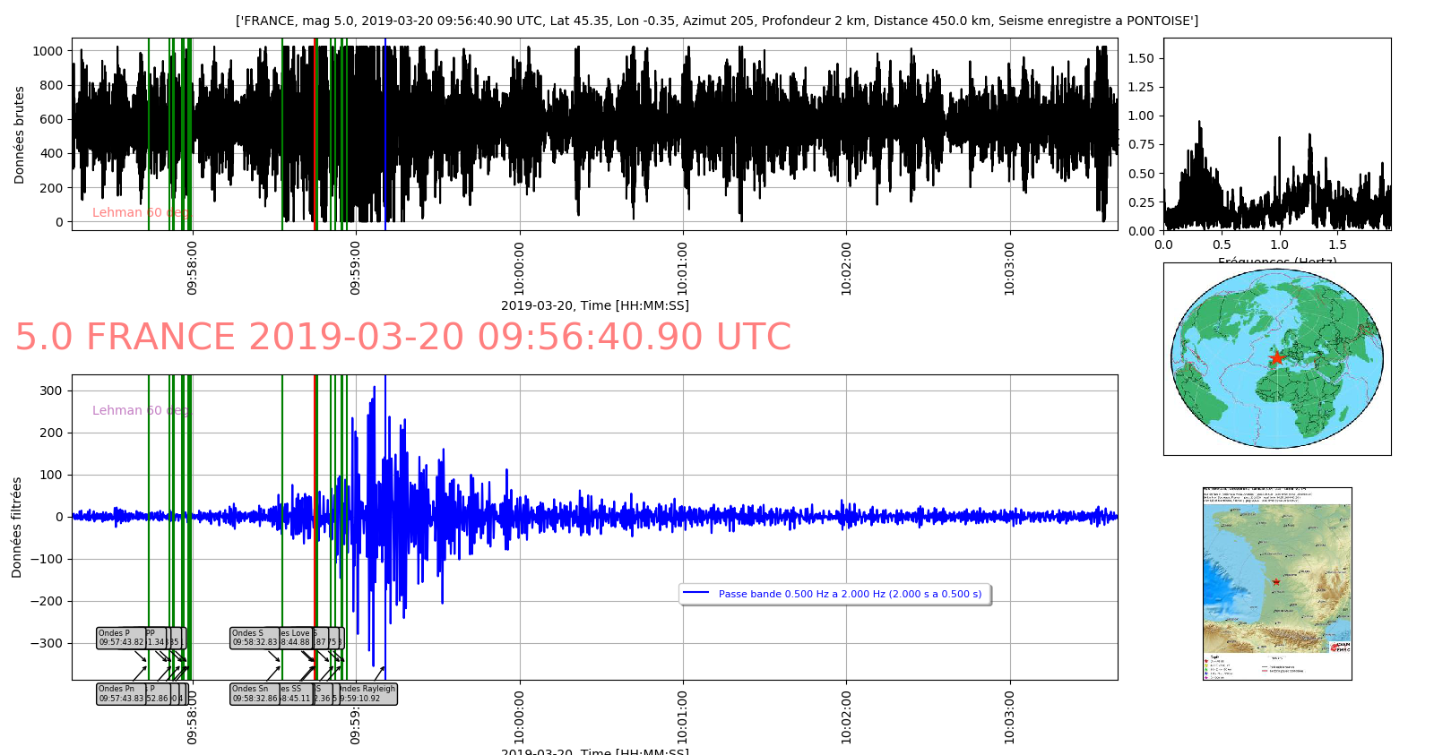This screenshot has width=1434, height=755.
Task: Click the 1.0 tick on frequency spectrum axis
Action: [1279, 245]
